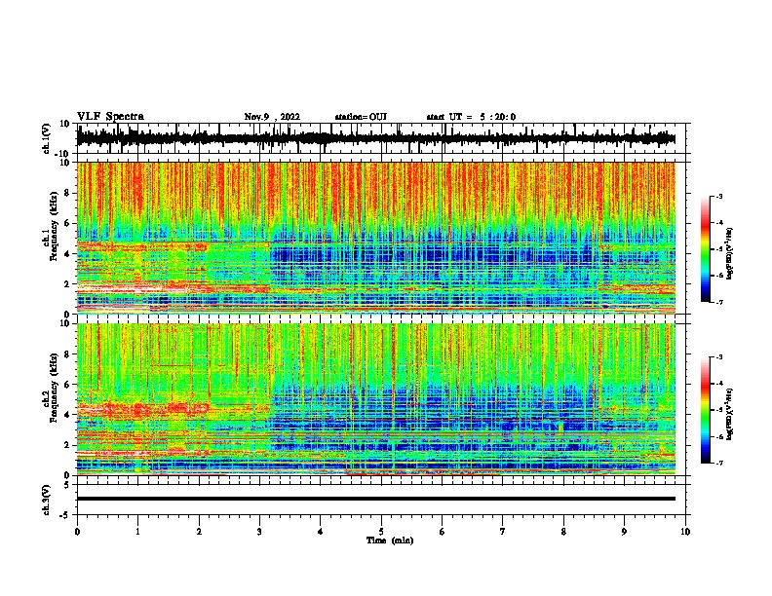Click the ch.1 voltage waveform trace

point(376,138)
